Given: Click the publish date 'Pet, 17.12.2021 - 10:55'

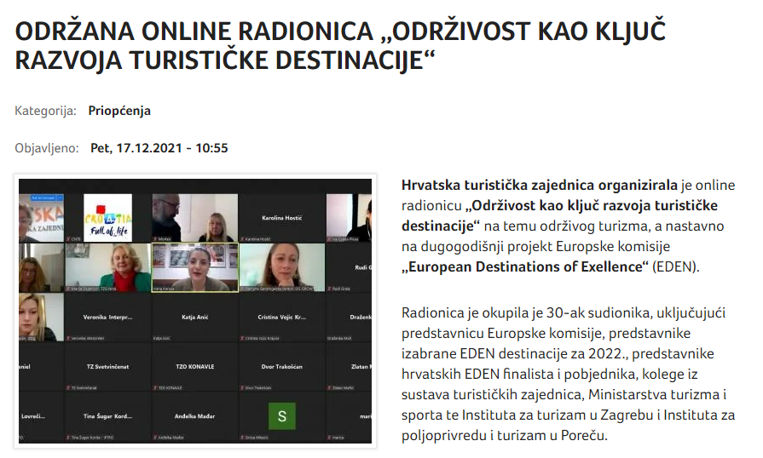Looking at the screenshot, I should (x=159, y=147).
